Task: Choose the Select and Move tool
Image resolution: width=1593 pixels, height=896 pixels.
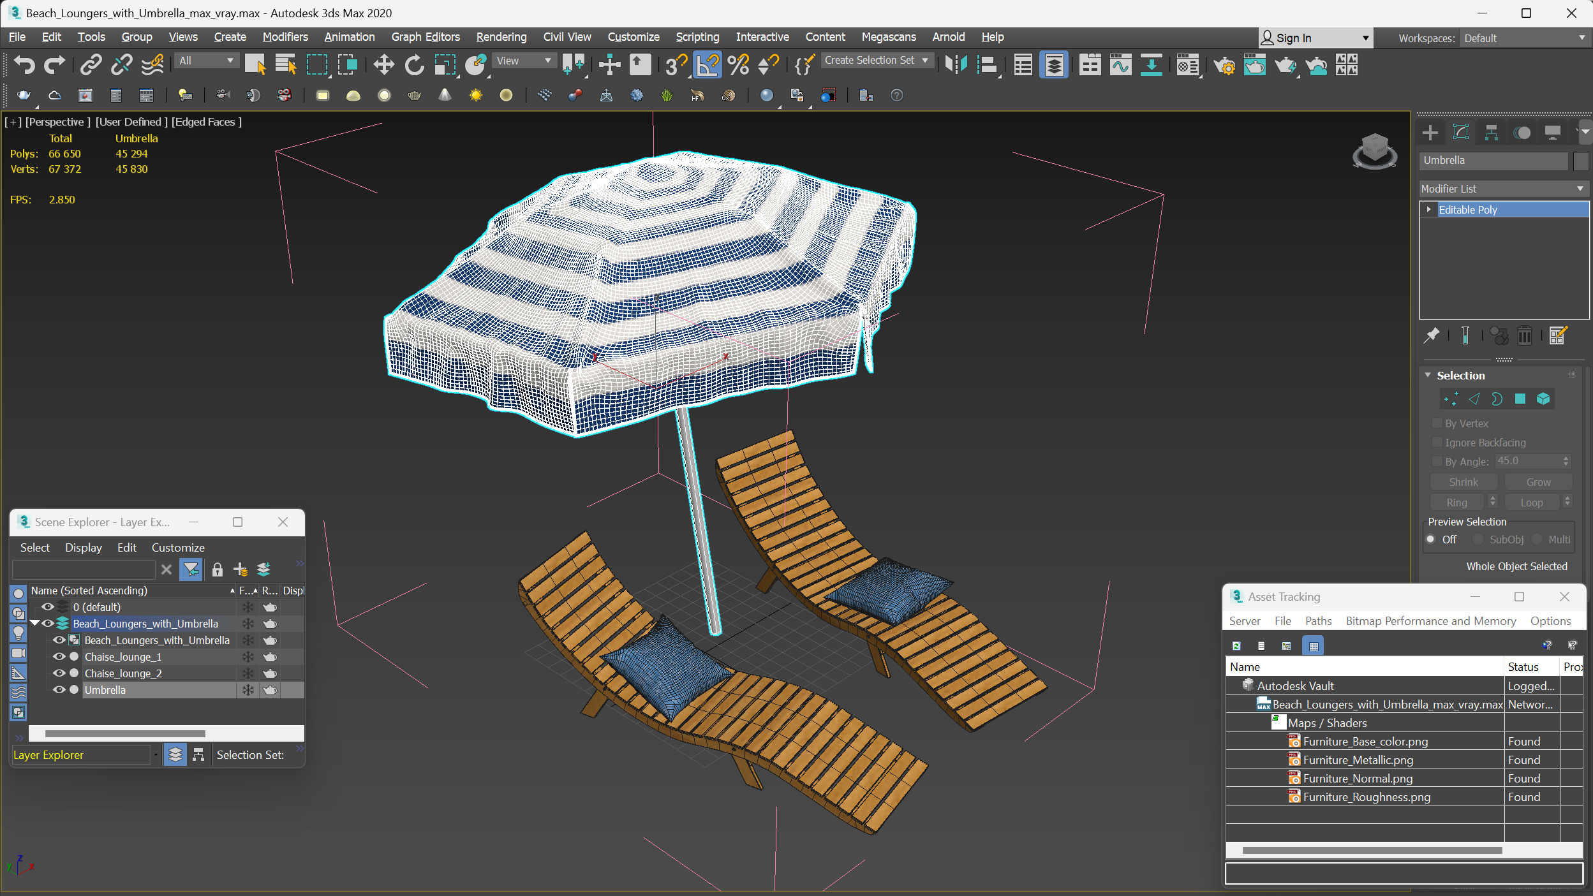Action: coord(383,64)
